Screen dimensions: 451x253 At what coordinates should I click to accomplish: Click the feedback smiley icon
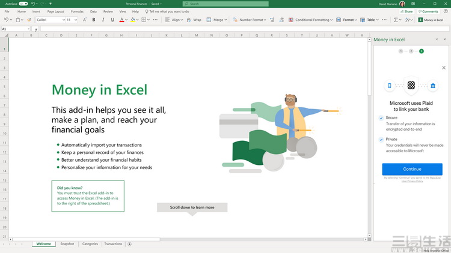click(446, 11)
